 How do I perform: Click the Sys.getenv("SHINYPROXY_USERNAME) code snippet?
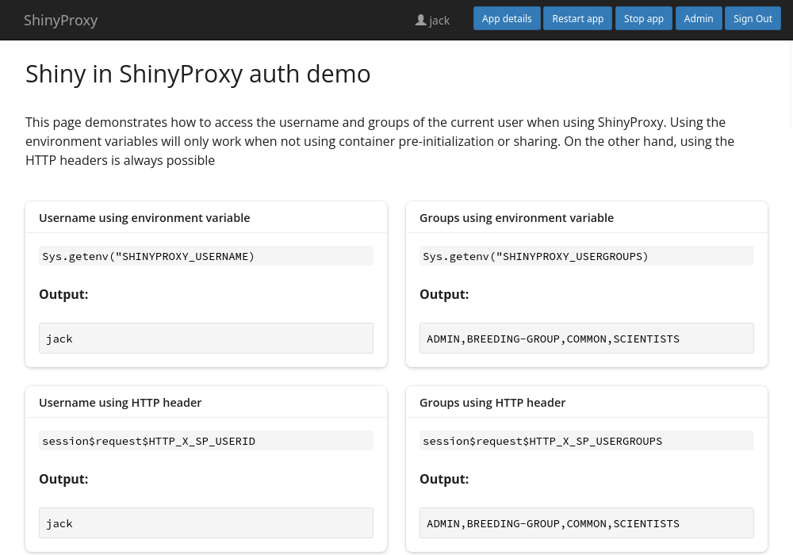[x=206, y=256]
